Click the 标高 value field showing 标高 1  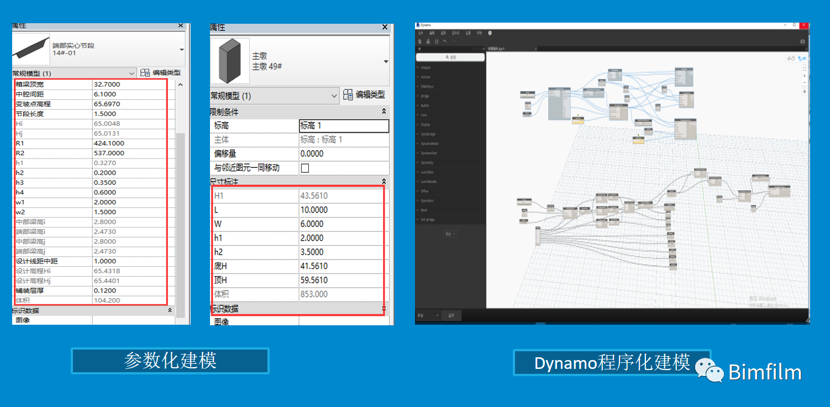pos(344,125)
